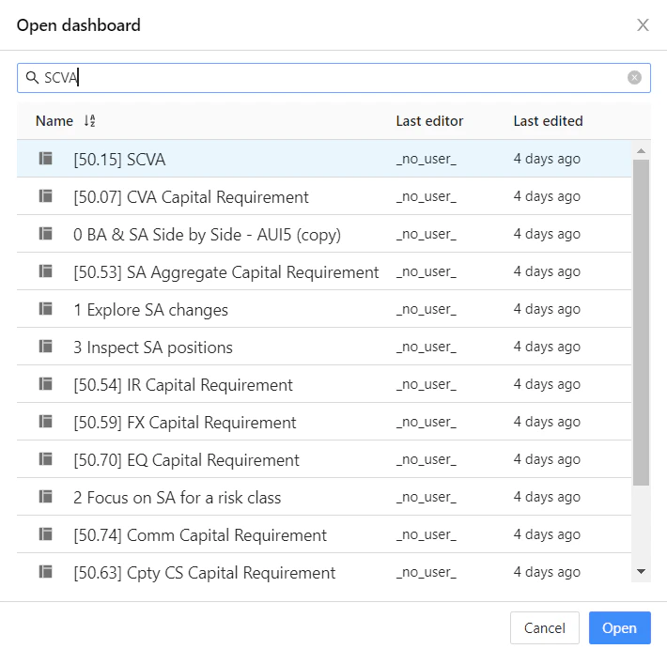Click _no_user_ in the [50.59] FX Capital Requirement row
The width and height of the screenshot is (667, 649).
point(427,422)
